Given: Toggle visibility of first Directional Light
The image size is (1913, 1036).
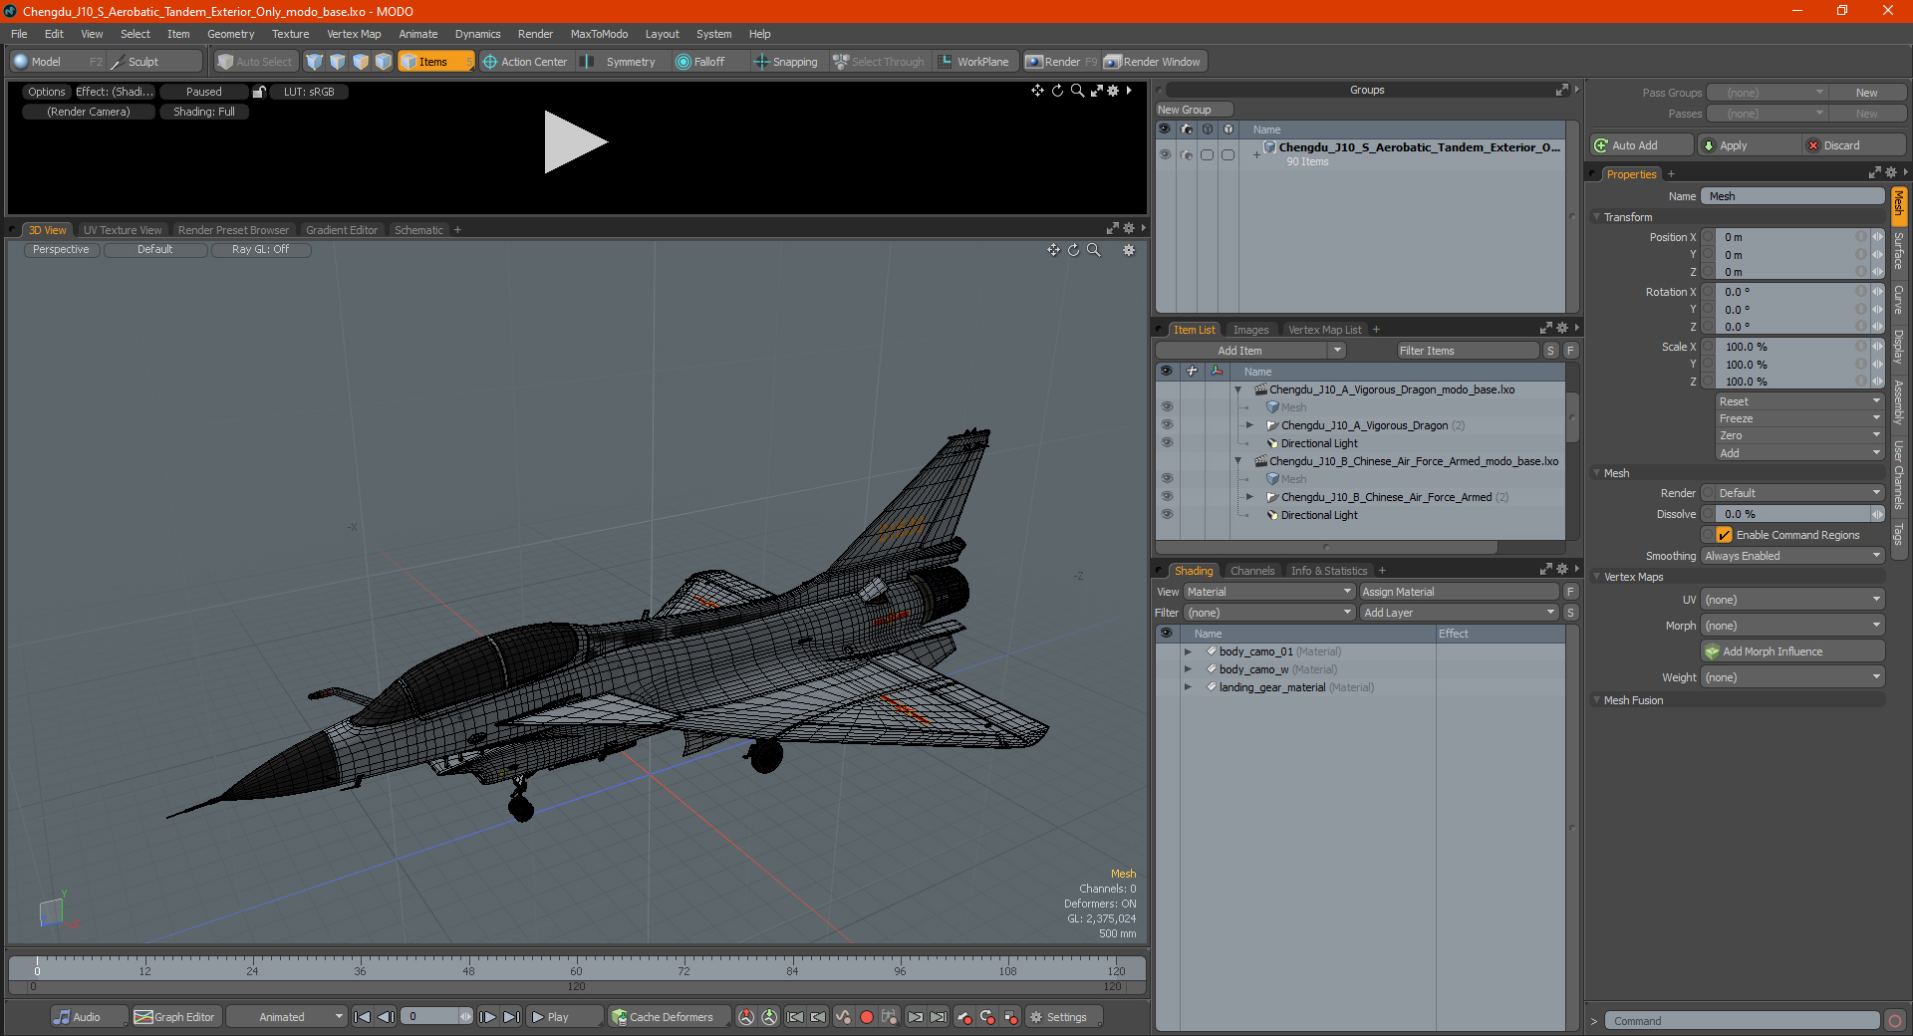Looking at the screenshot, I should [1167, 443].
